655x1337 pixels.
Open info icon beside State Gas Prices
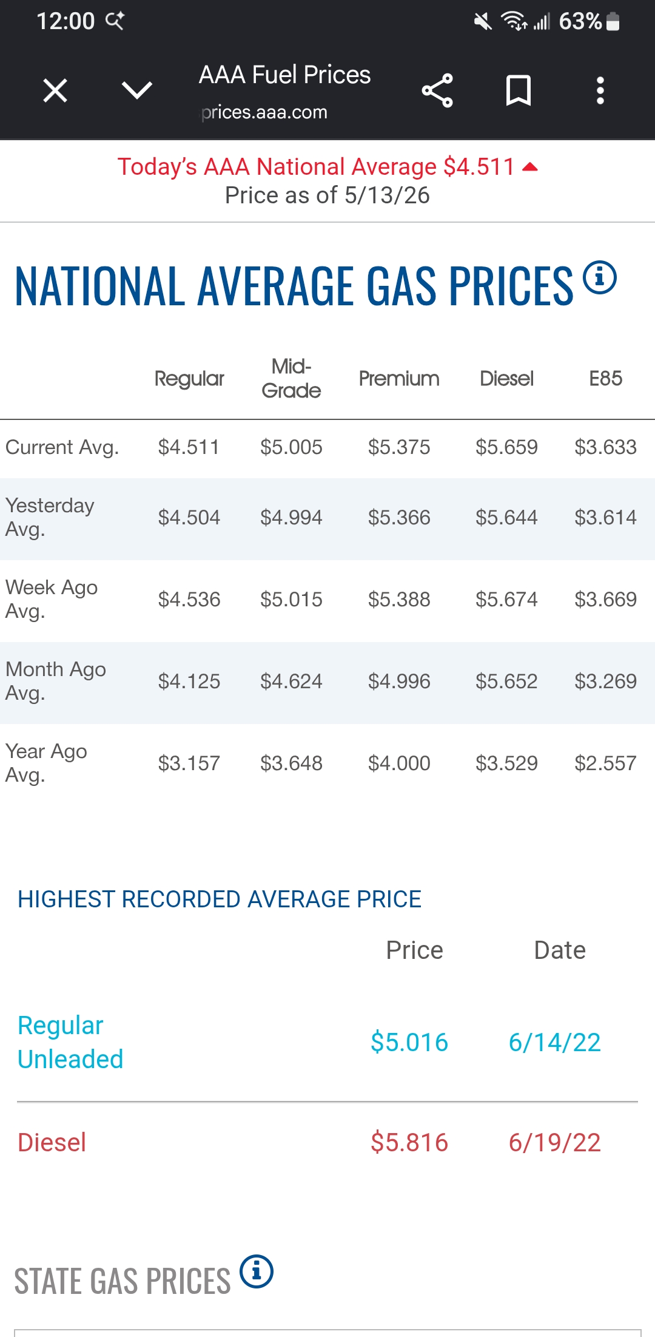(x=257, y=1271)
